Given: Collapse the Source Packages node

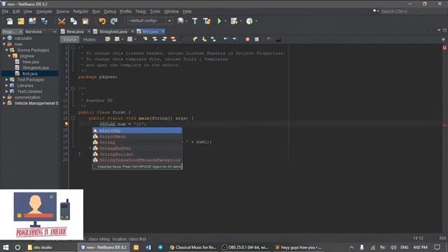Looking at the screenshot, I should coord(6,50).
